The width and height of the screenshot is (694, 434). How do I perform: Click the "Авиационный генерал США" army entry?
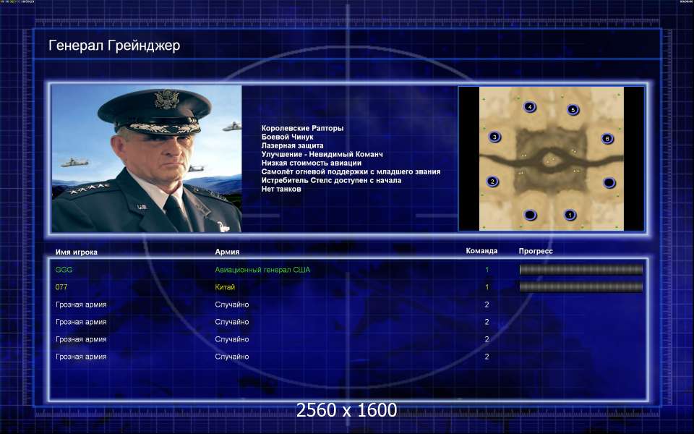point(267,270)
